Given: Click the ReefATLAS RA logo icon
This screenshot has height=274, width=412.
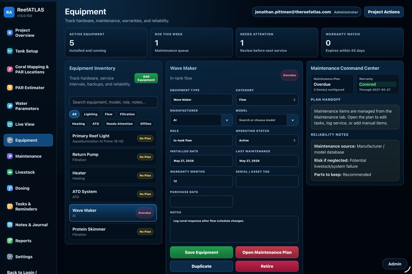Looking at the screenshot, I should 9,12.
